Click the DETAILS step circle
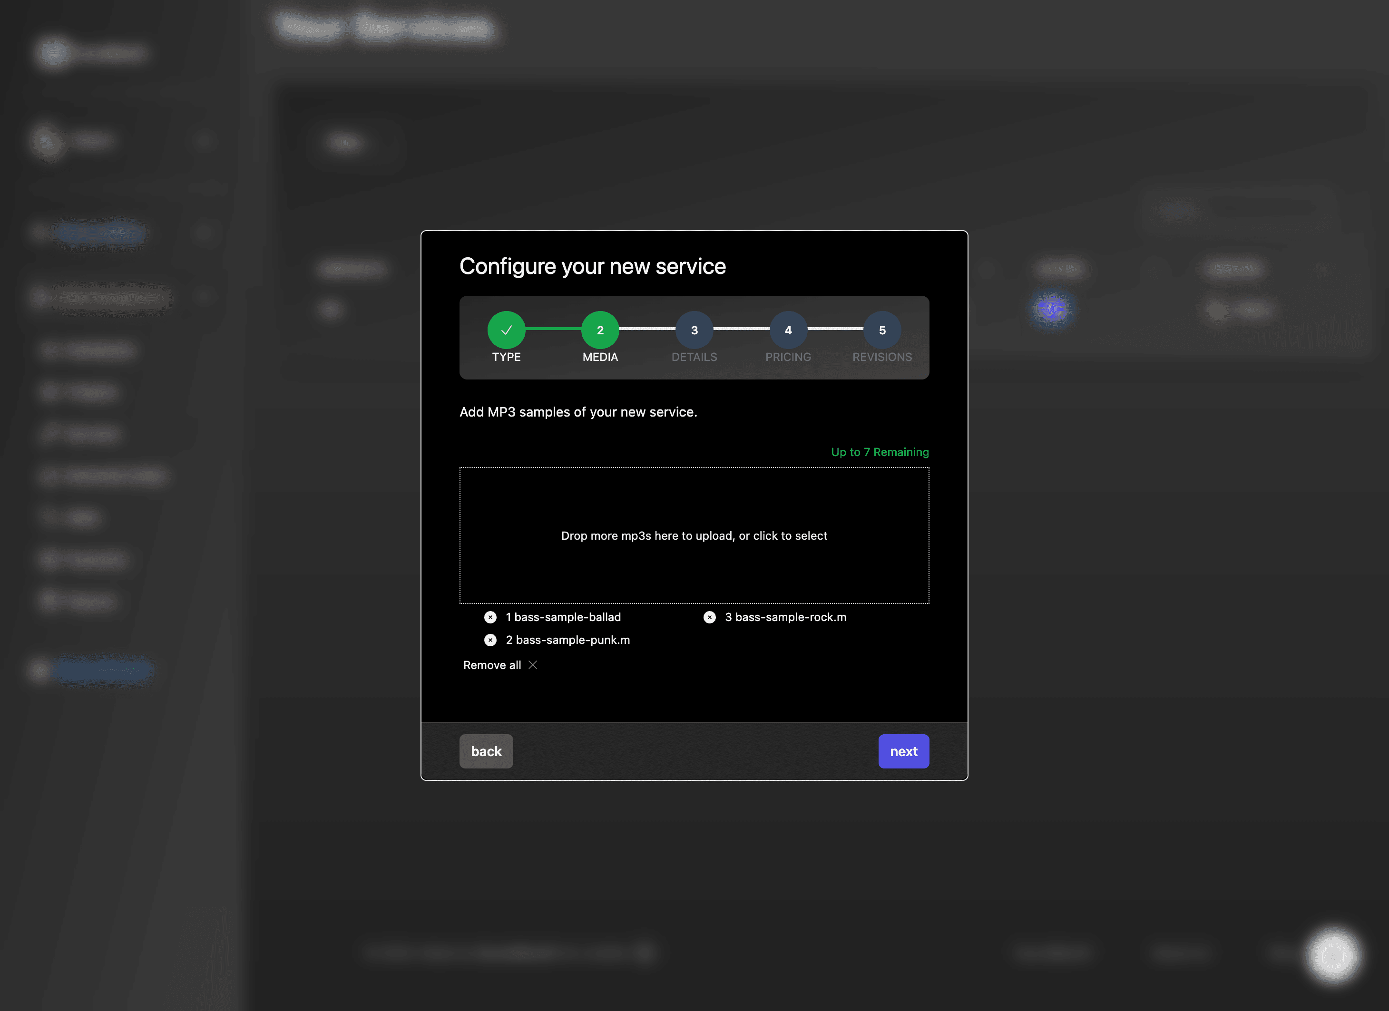 [x=694, y=330]
